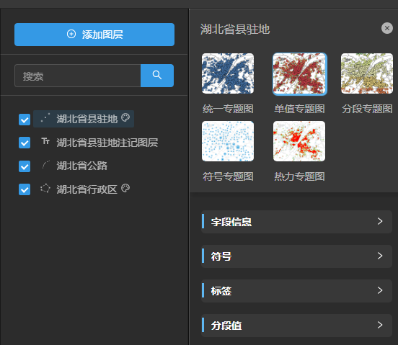Image resolution: width=398 pixels, height=345 pixels.
Task: Uncheck the 湖北省行政区 layer checkbox
Action: click(25, 189)
